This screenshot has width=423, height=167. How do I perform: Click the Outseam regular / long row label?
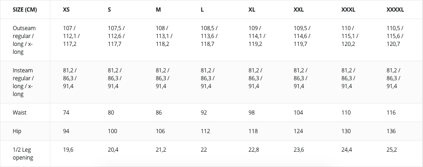click(24, 40)
